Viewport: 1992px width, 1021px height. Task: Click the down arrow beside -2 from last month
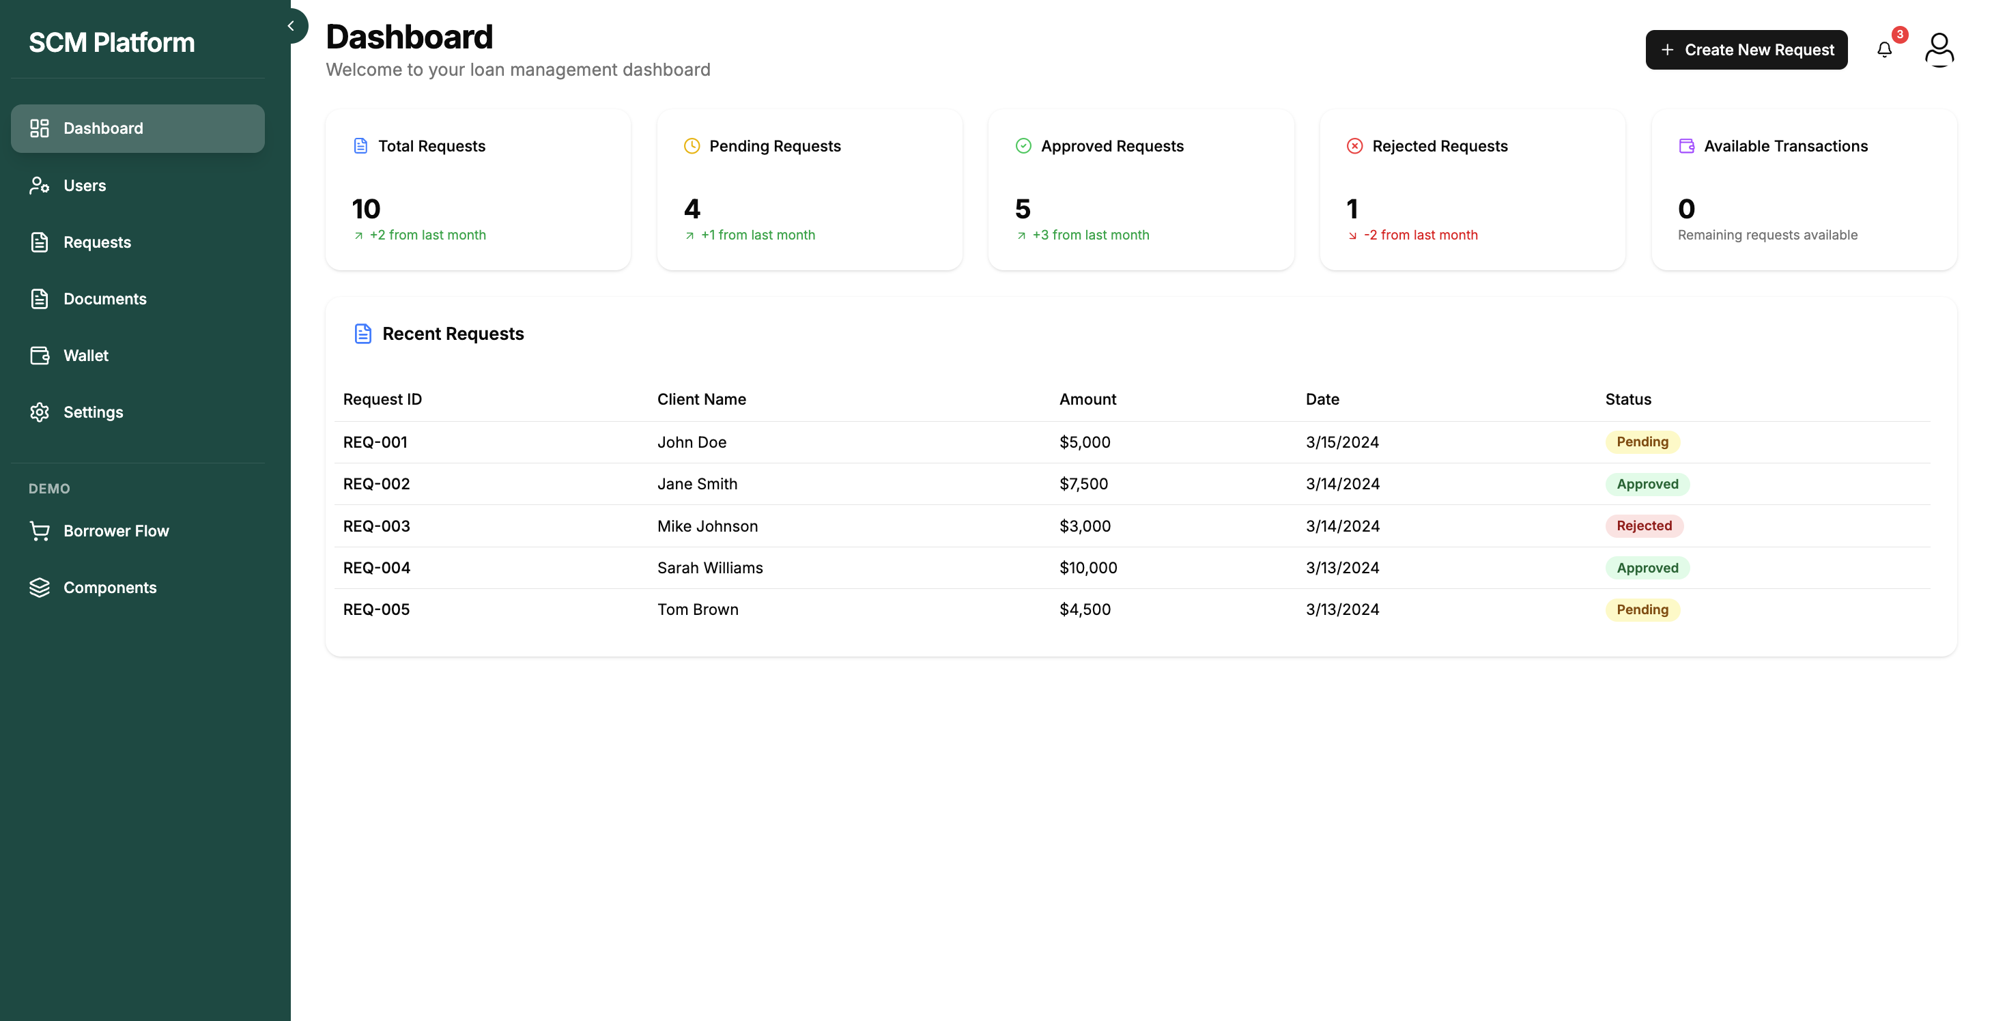1352,235
